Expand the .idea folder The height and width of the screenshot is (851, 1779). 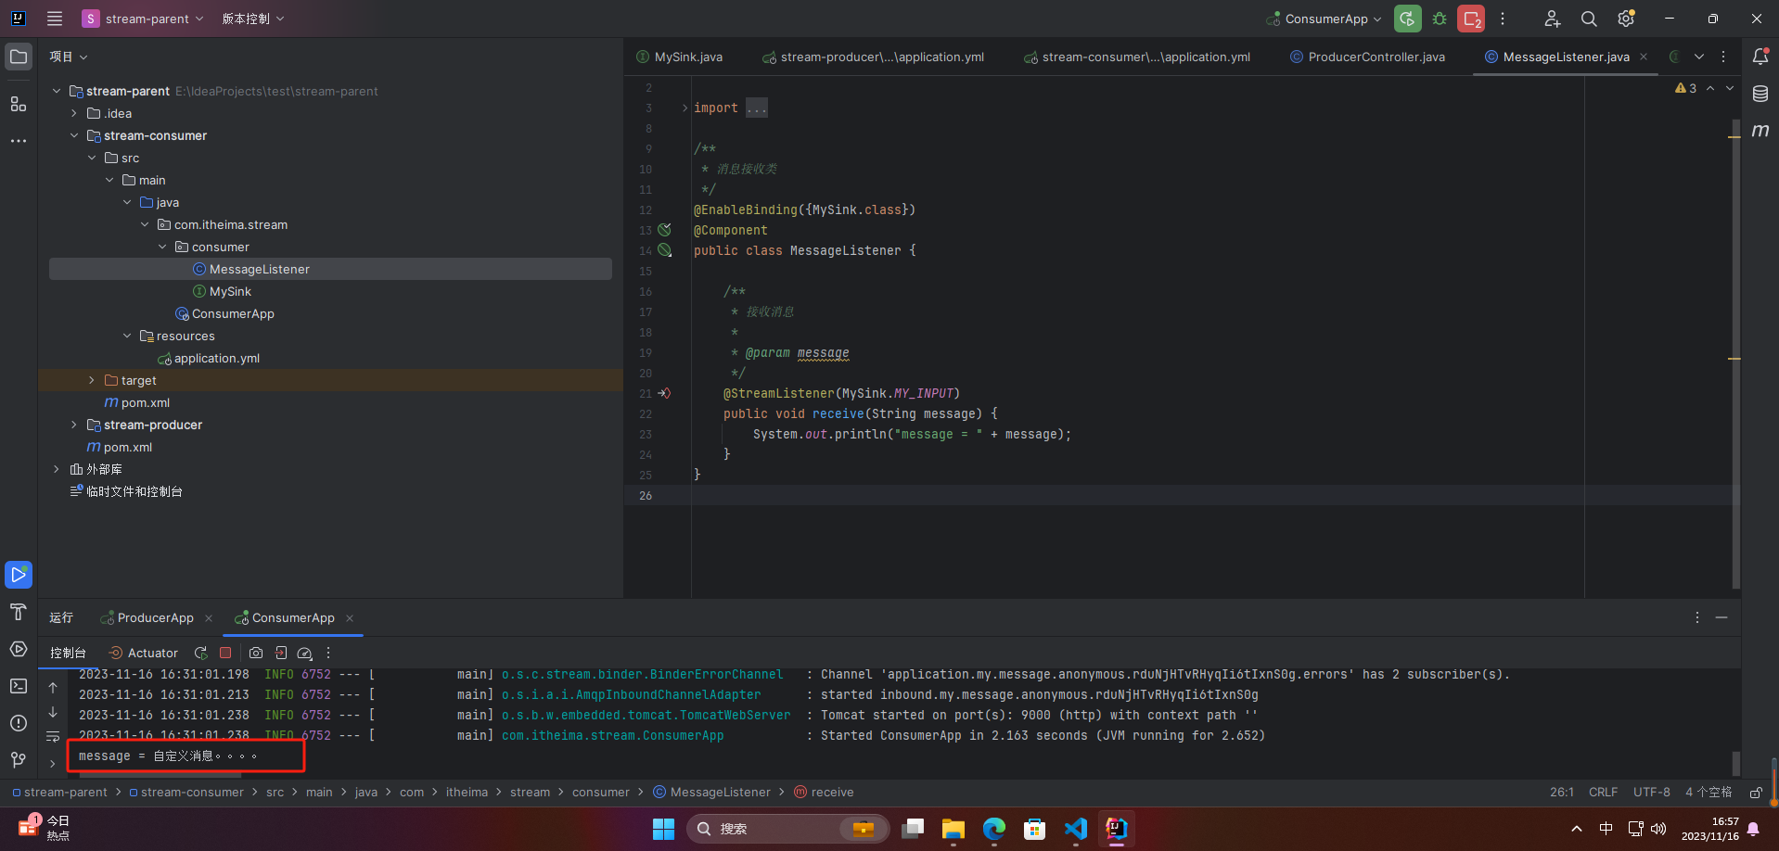click(74, 113)
